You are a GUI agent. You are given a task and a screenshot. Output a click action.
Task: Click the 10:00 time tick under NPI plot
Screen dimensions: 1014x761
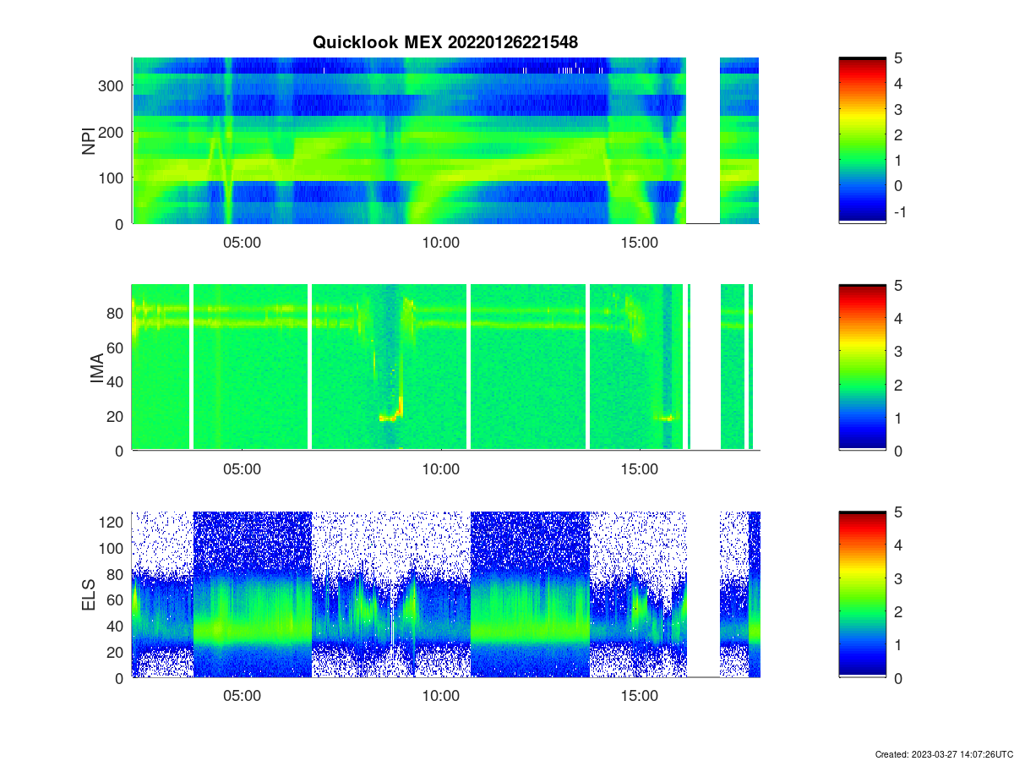pos(440,242)
